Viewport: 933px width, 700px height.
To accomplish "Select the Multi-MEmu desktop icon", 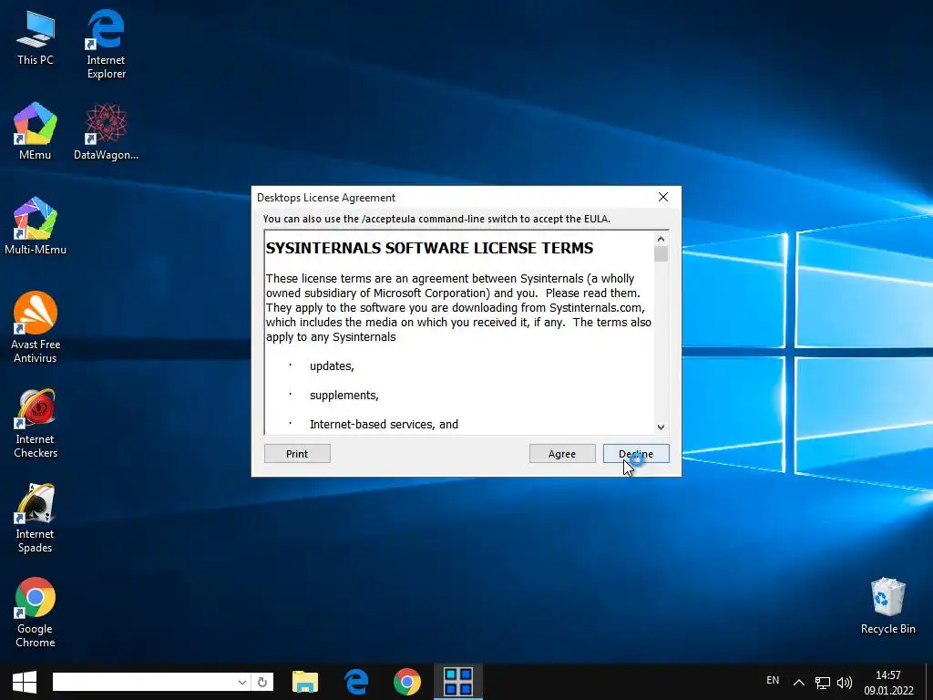I will pos(36,226).
